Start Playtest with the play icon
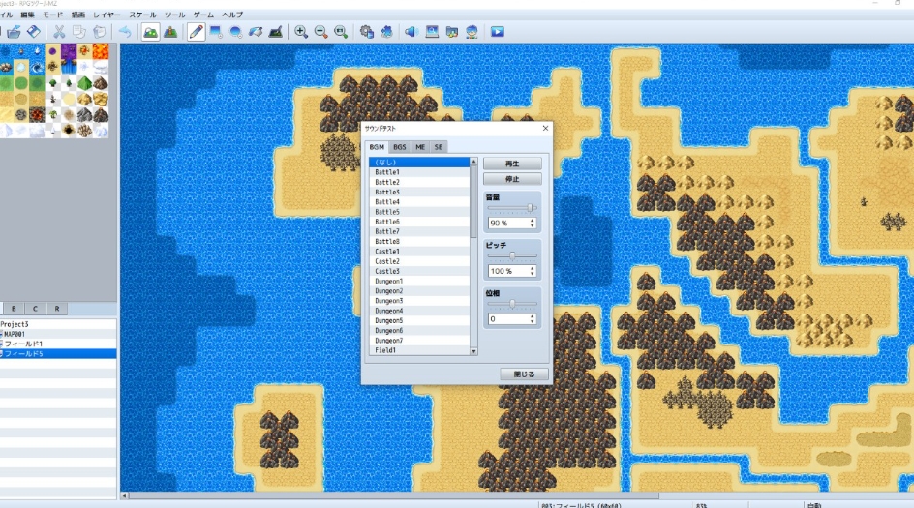Image resolution: width=914 pixels, height=508 pixels. [x=498, y=32]
